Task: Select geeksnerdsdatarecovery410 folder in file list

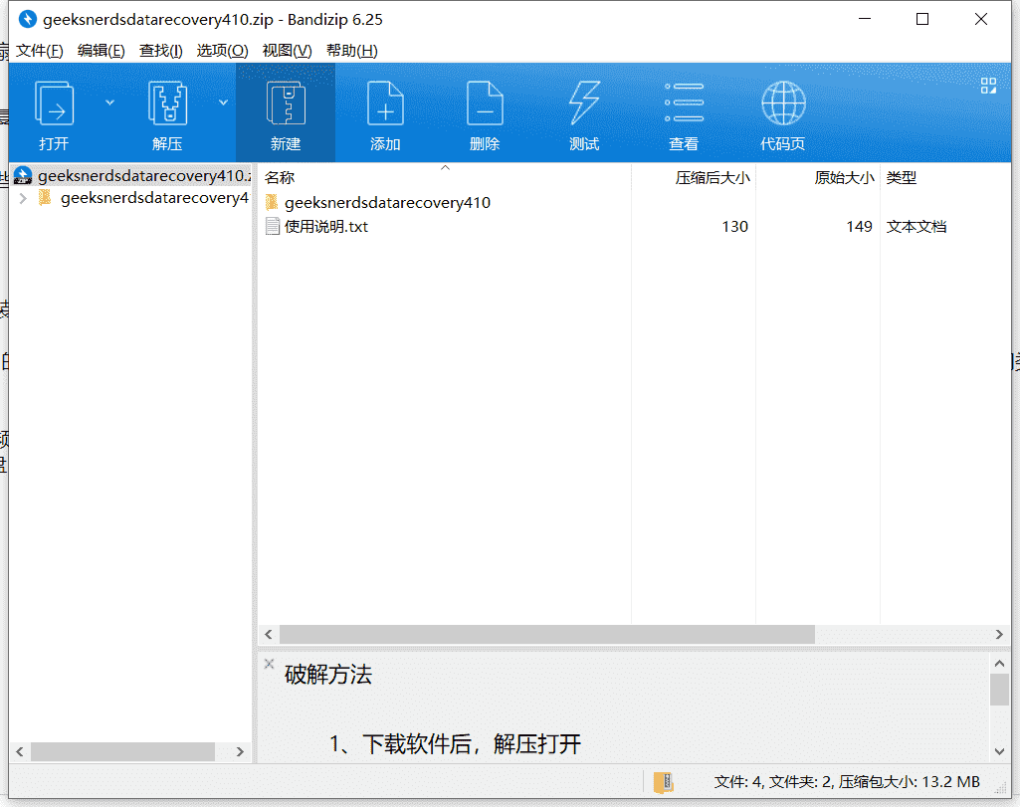Action: [387, 202]
